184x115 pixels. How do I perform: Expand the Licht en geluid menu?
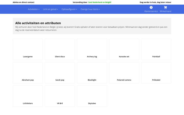50,9
